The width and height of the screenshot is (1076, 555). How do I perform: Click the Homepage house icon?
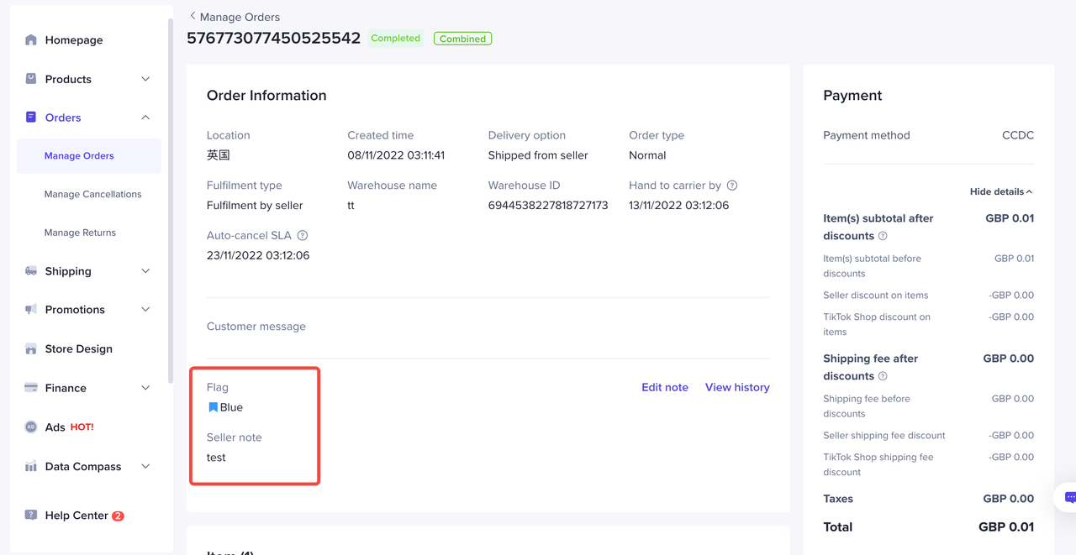[x=31, y=39]
